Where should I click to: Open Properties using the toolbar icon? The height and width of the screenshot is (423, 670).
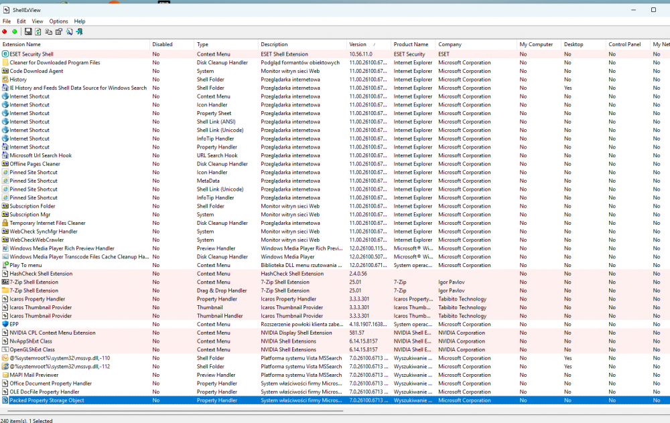tap(58, 31)
